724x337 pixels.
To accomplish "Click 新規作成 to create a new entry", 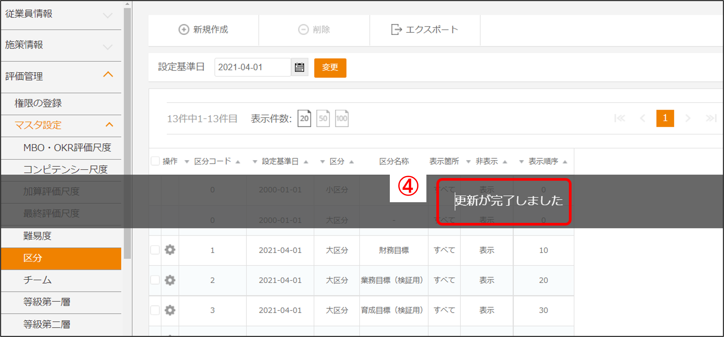I will point(204,30).
